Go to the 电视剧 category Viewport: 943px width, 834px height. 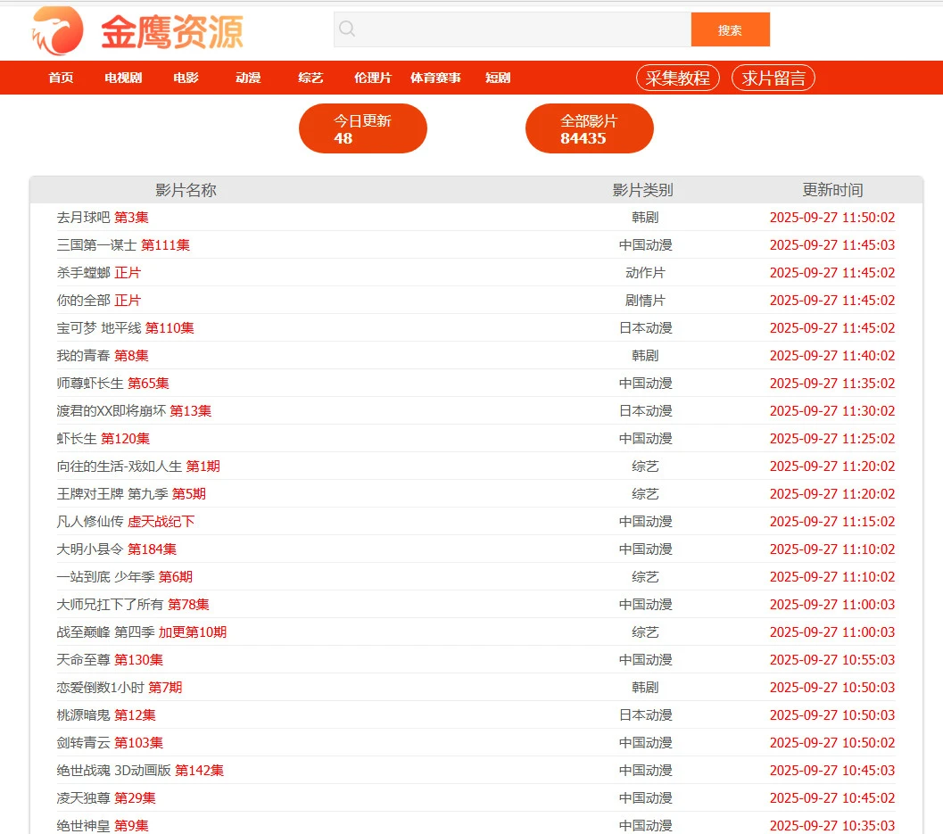[123, 78]
